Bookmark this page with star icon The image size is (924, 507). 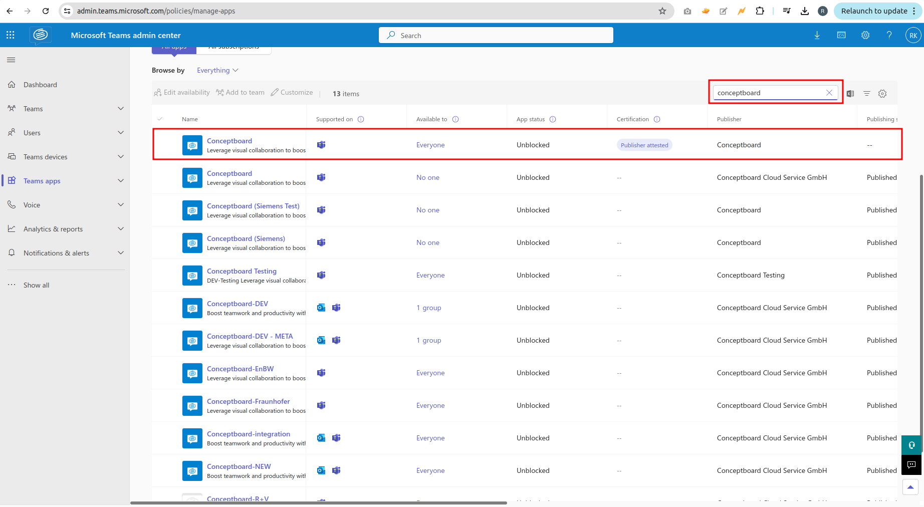point(662,11)
